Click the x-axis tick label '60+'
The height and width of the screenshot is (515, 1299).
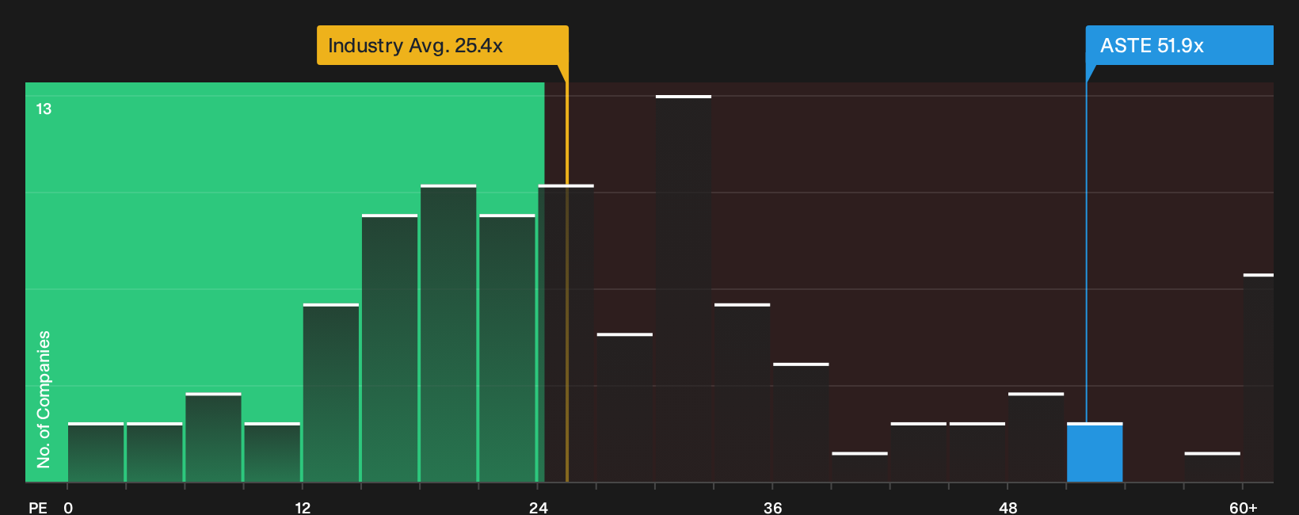(1243, 508)
